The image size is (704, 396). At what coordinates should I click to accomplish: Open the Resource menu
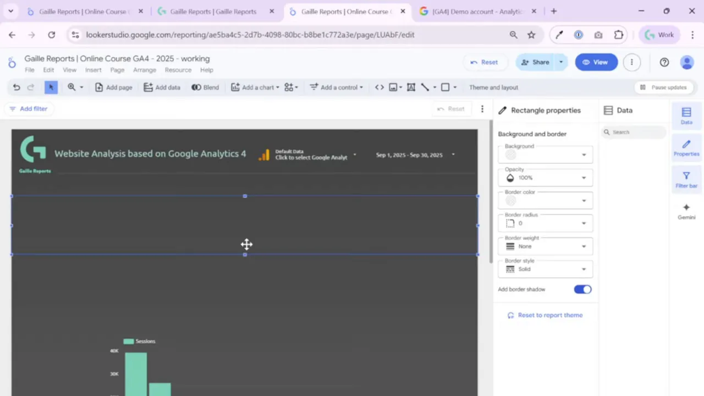(178, 70)
